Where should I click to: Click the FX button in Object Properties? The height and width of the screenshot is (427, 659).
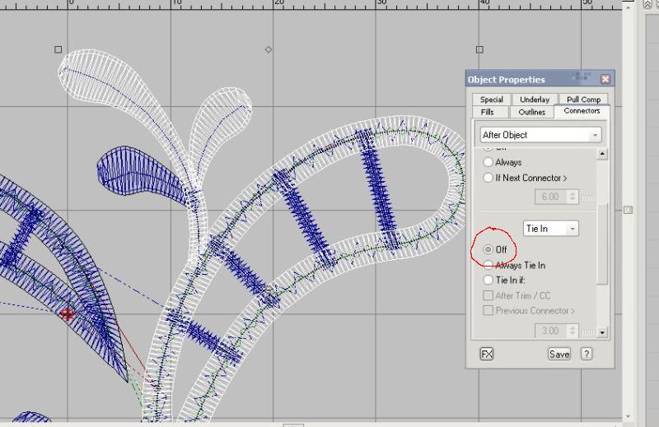click(487, 354)
